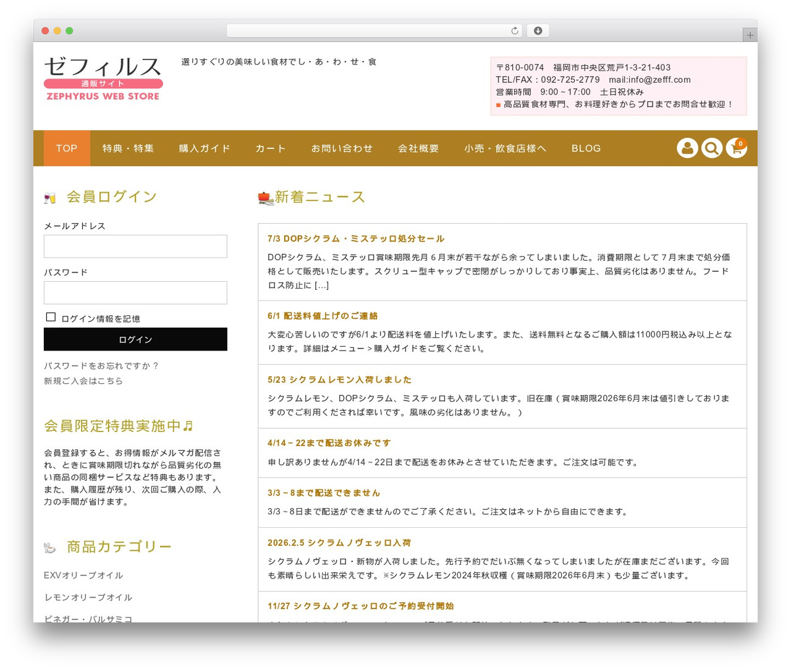This screenshot has width=791, height=670.
Task: Open news 6/1 配送料値上げのご連絡
Action: tap(323, 316)
